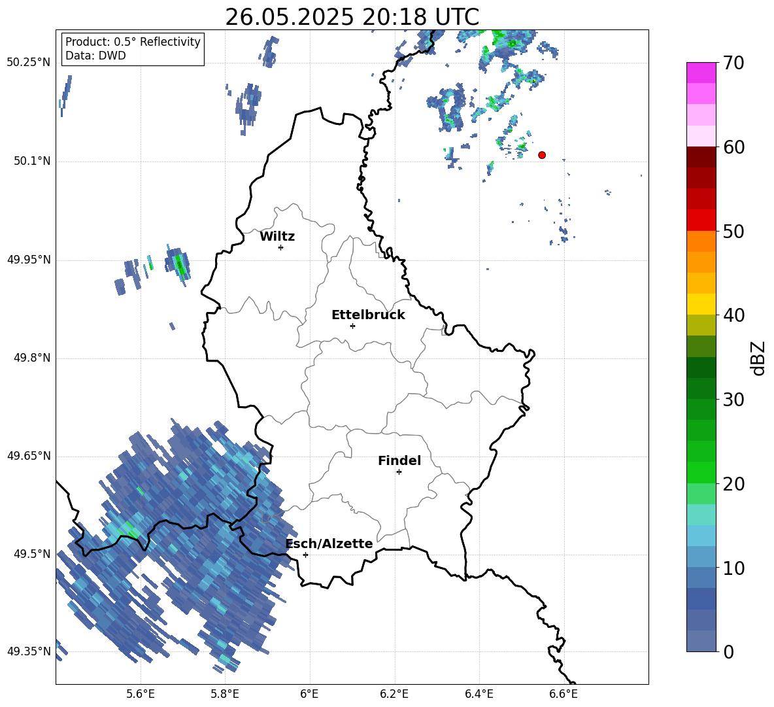Click the 70 tick on the colorbar

[x=733, y=63]
